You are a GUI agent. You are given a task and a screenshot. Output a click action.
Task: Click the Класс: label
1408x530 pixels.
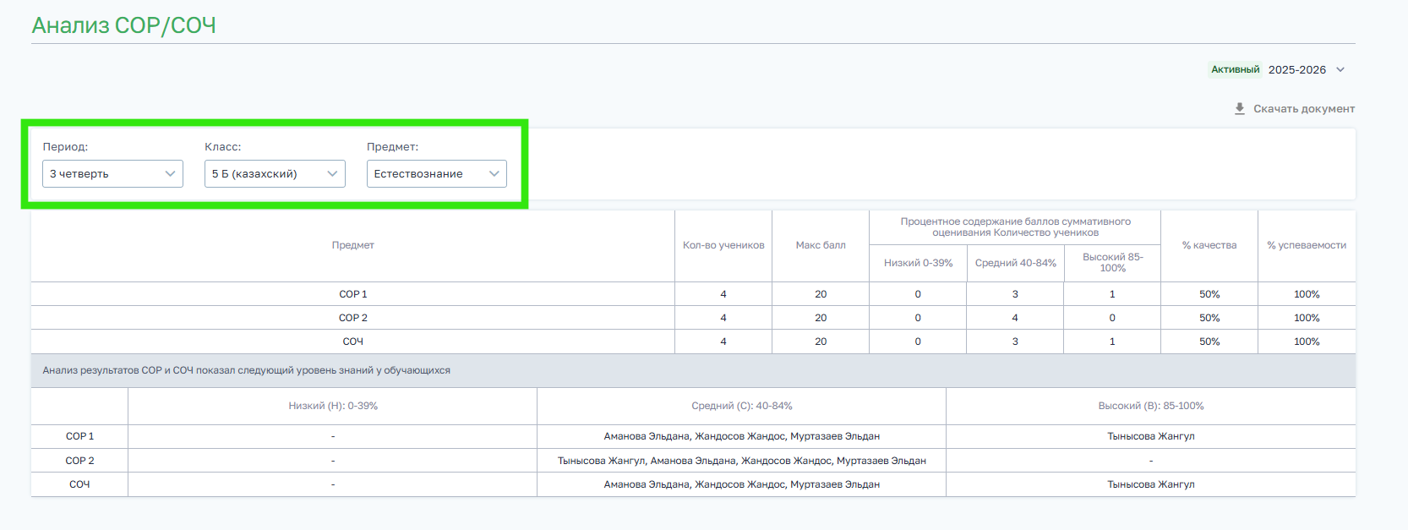223,146
